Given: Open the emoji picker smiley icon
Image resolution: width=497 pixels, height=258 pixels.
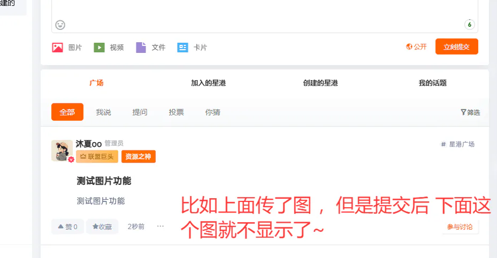Looking at the screenshot, I should tap(60, 25).
